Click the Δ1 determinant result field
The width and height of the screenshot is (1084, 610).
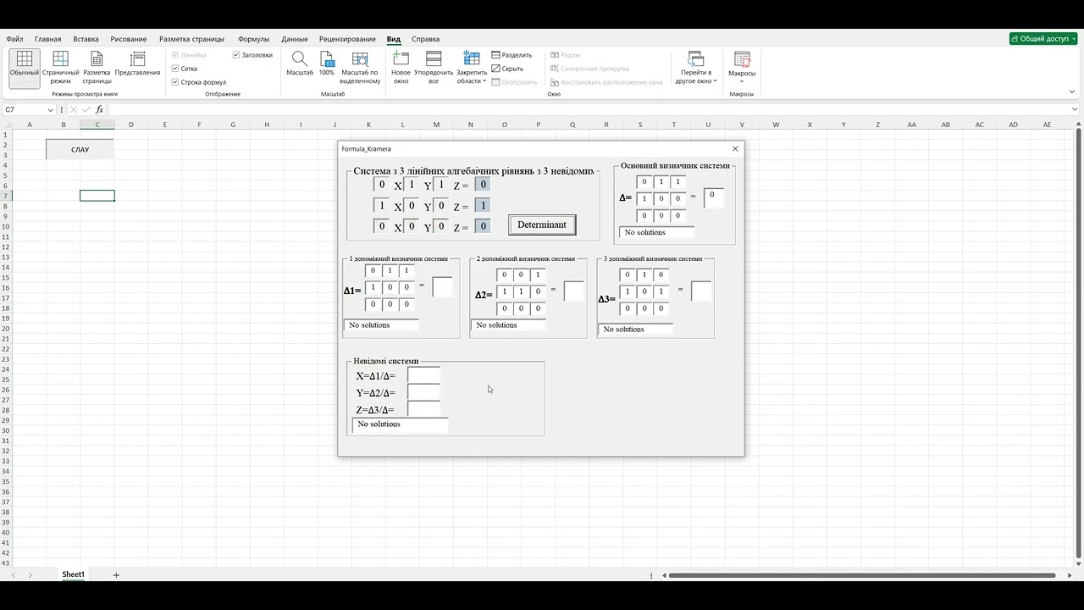pyautogui.click(x=443, y=287)
